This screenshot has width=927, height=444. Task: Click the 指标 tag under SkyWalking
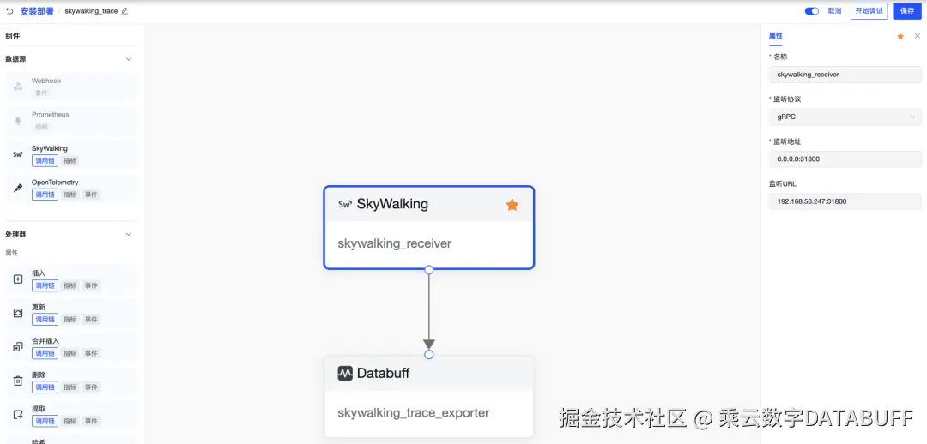pyautogui.click(x=70, y=160)
